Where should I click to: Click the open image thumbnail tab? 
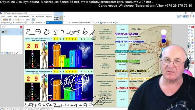(58, 16)
